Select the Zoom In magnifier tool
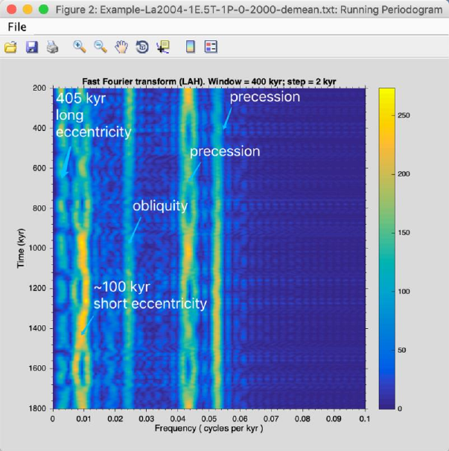 click(x=80, y=47)
